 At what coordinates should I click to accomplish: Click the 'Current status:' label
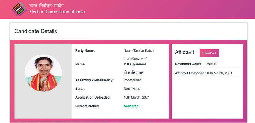(87, 106)
